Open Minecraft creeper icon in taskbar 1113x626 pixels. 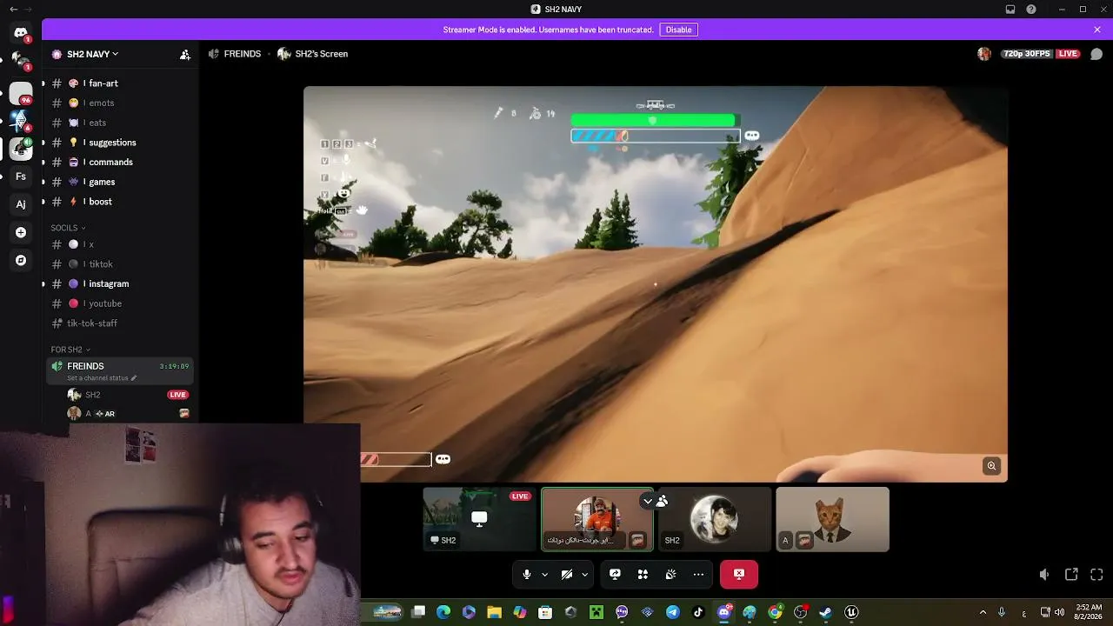coord(596,612)
